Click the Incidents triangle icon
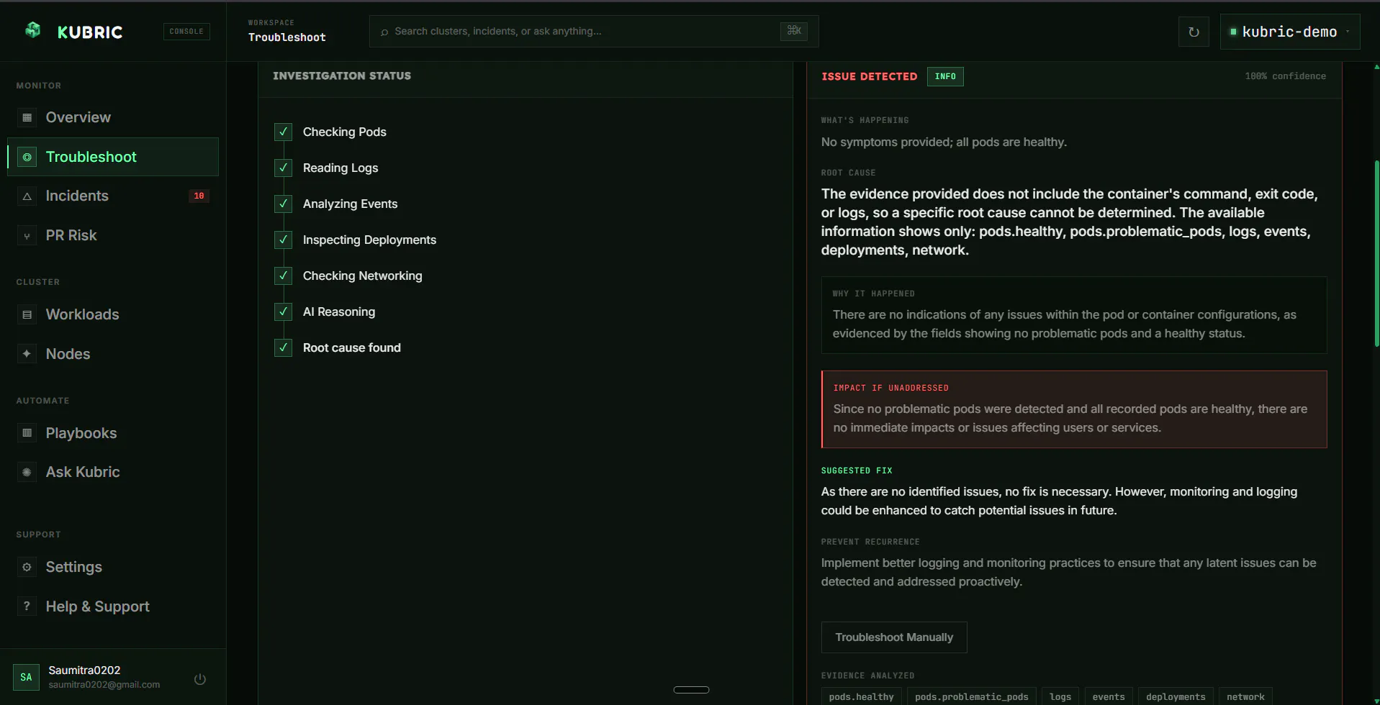 click(x=27, y=196)
